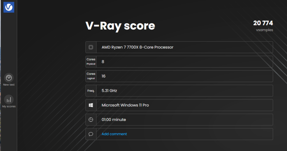The height and width of the screenshot is (151, 287).
Task: Select the 5.31 GHz frequency value
Action: coord(109,91)
